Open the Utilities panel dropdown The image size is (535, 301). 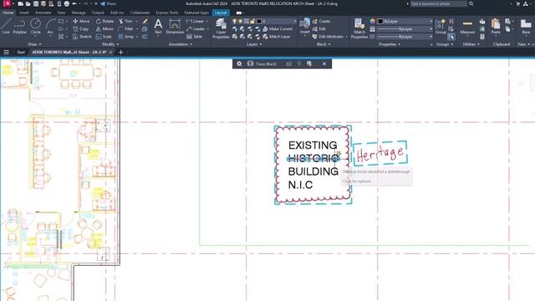click(x=471, y=44)
